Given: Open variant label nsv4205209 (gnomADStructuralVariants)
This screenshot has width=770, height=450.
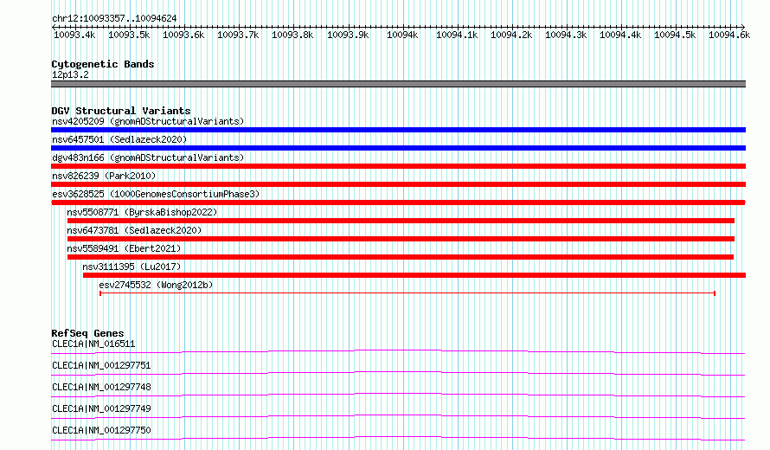Looking at the screenshot, I should pos(148,121).
